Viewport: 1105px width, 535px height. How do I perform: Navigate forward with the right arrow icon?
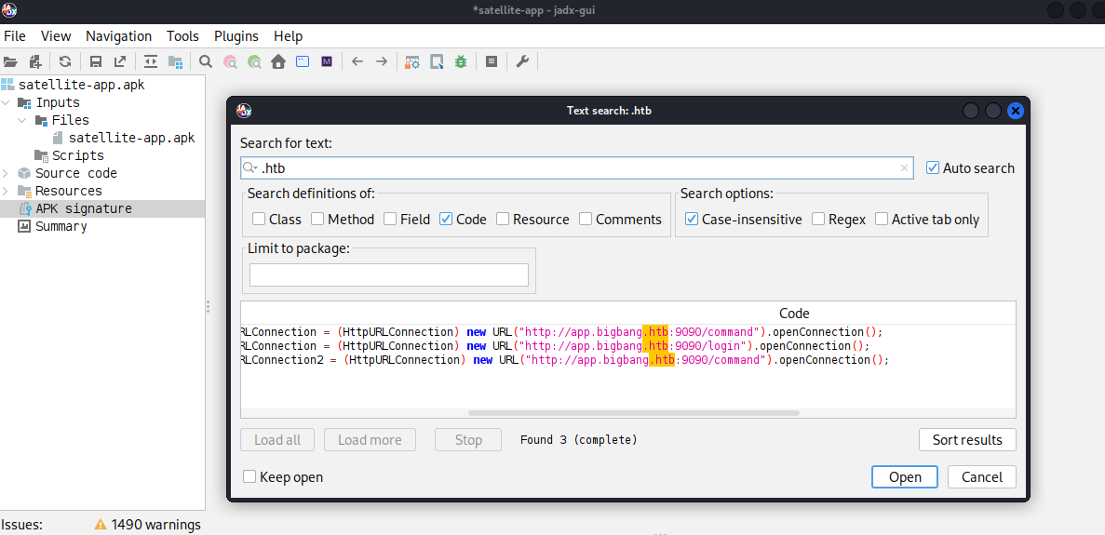(382, 62)
